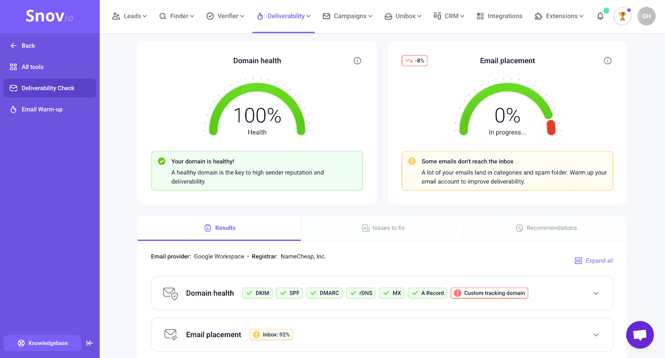Switch to the Issues to fix tab
The image size is (665, 358).
coord(382,228)
